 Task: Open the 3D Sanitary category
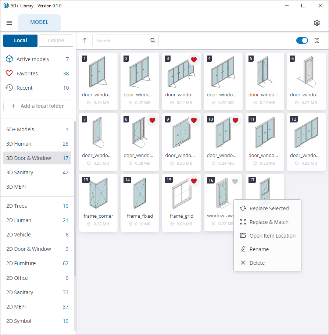point(20,172)
